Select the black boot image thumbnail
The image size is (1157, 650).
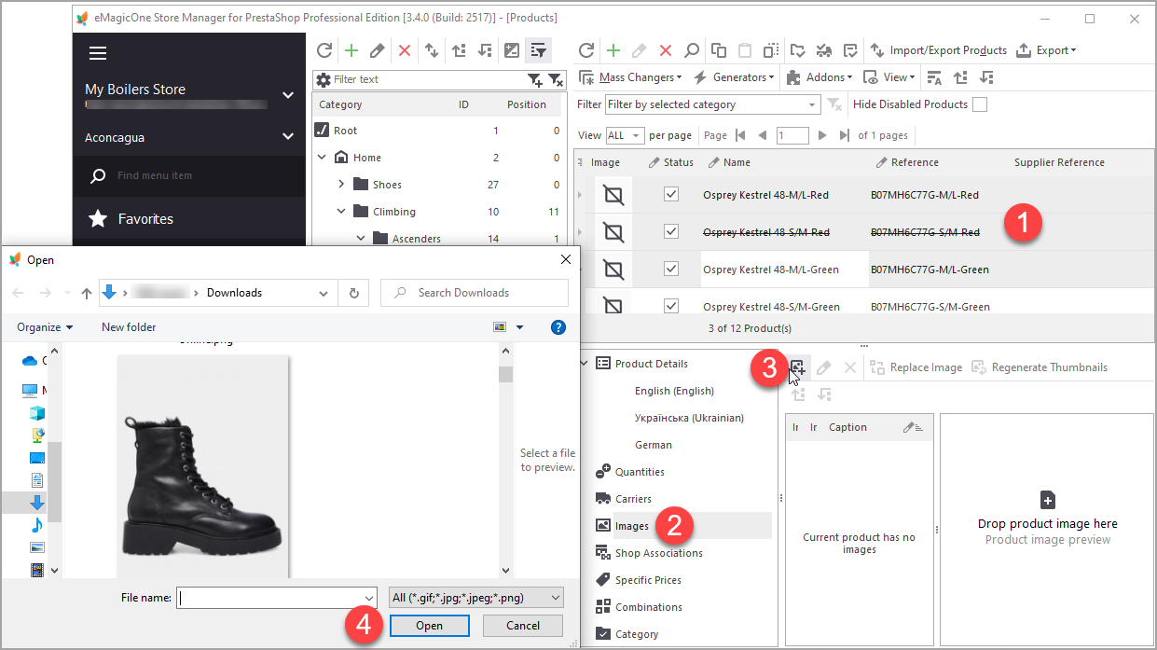click(x=202, y=464)
